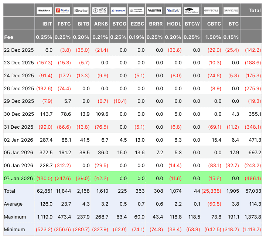The image size is (266, 240).
Task: Select the Invesco logo
Action: pyautogui.click(x=118, y=11)
